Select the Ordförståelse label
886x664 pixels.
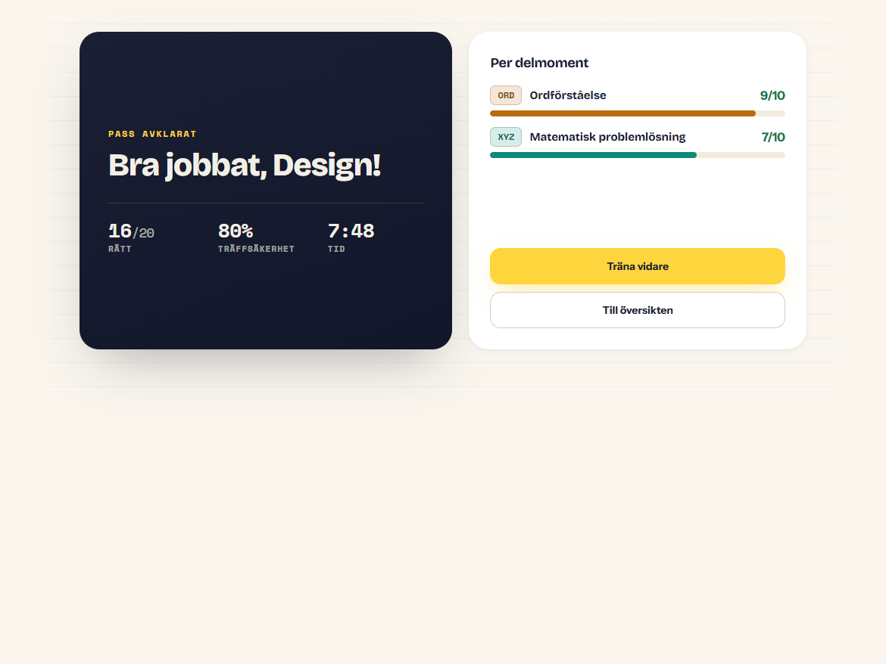tap(568, 95)
